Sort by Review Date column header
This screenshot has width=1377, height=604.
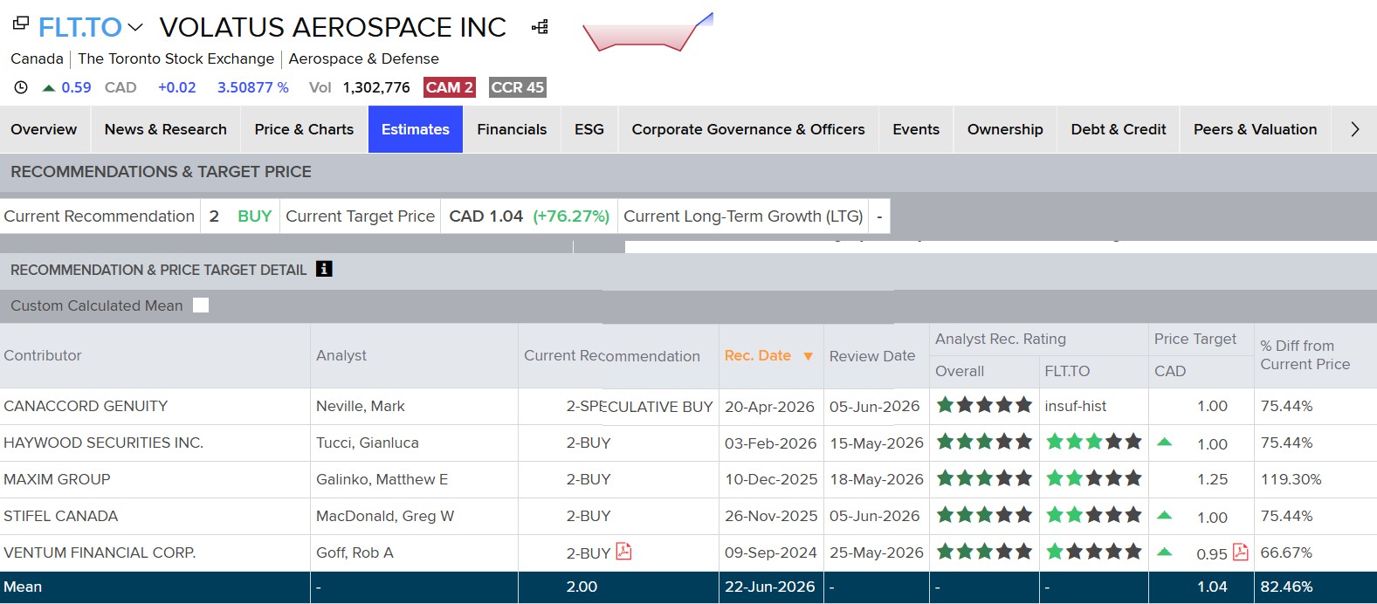tap(872, 356)
